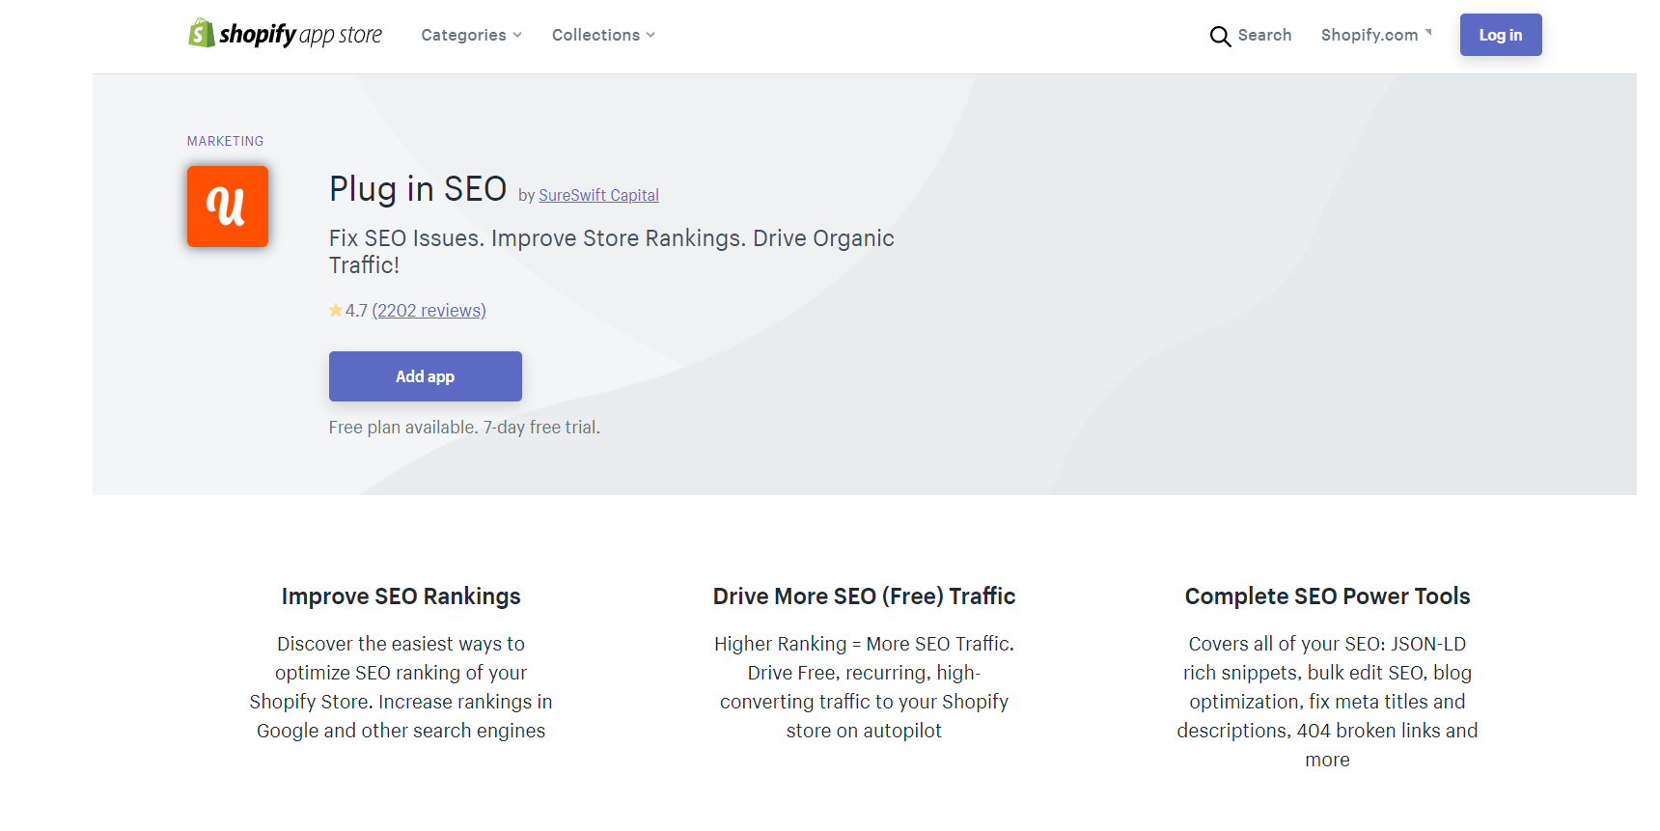This screenshot has width=1660, height=831.
Task: Open the 2202 reviews link
Action: [429, 311]
